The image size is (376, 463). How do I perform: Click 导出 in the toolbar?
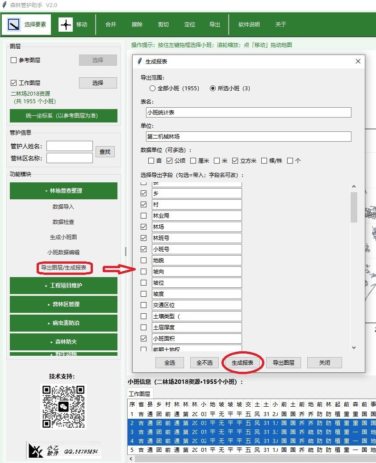(215, 25)
